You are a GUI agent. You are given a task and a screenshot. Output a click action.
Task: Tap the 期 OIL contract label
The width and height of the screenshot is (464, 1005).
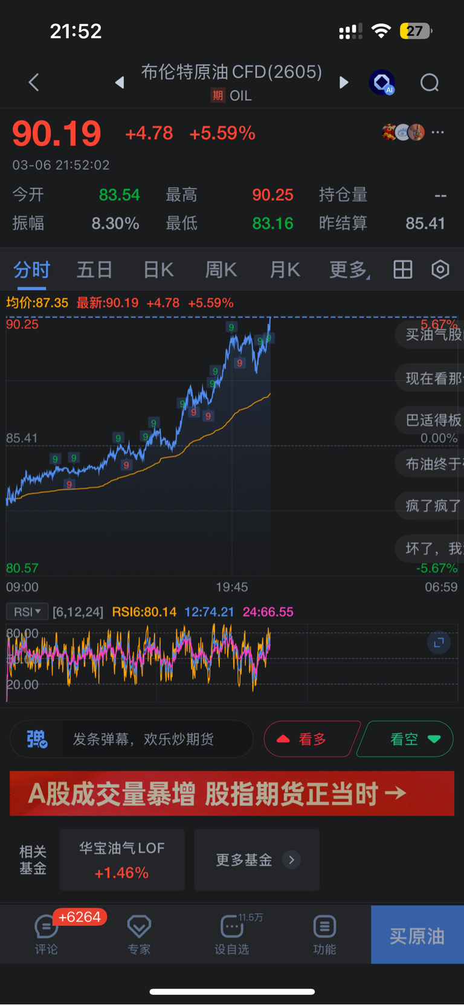pyautogui.click(x=231, y=95)
